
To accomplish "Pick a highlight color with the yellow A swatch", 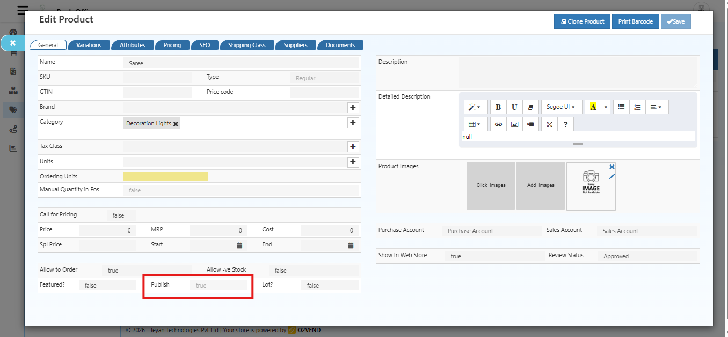I will pyautogui.click(x=593, y=107).
